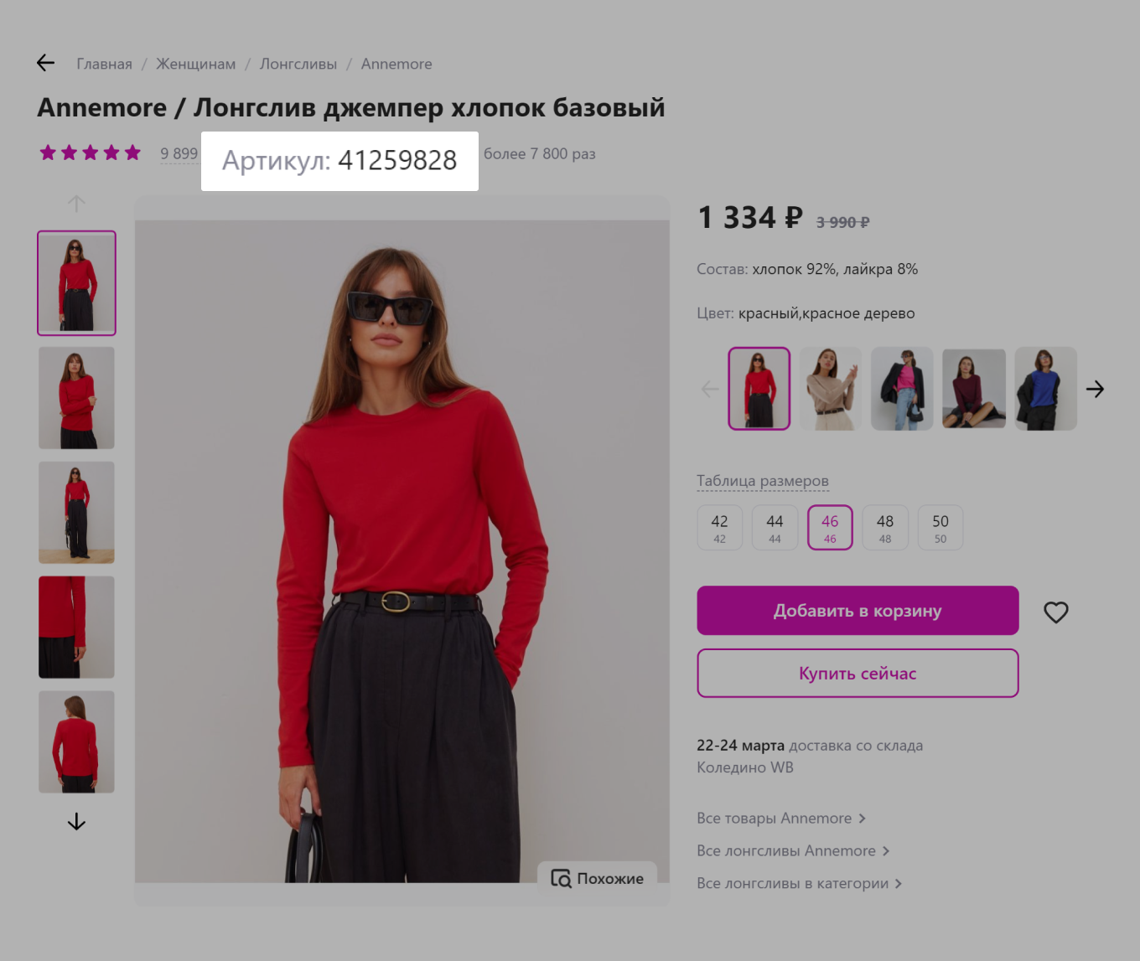Click the back-view photo thumbnail
This screenshot has width=1140, height=961.
(76, 741)
